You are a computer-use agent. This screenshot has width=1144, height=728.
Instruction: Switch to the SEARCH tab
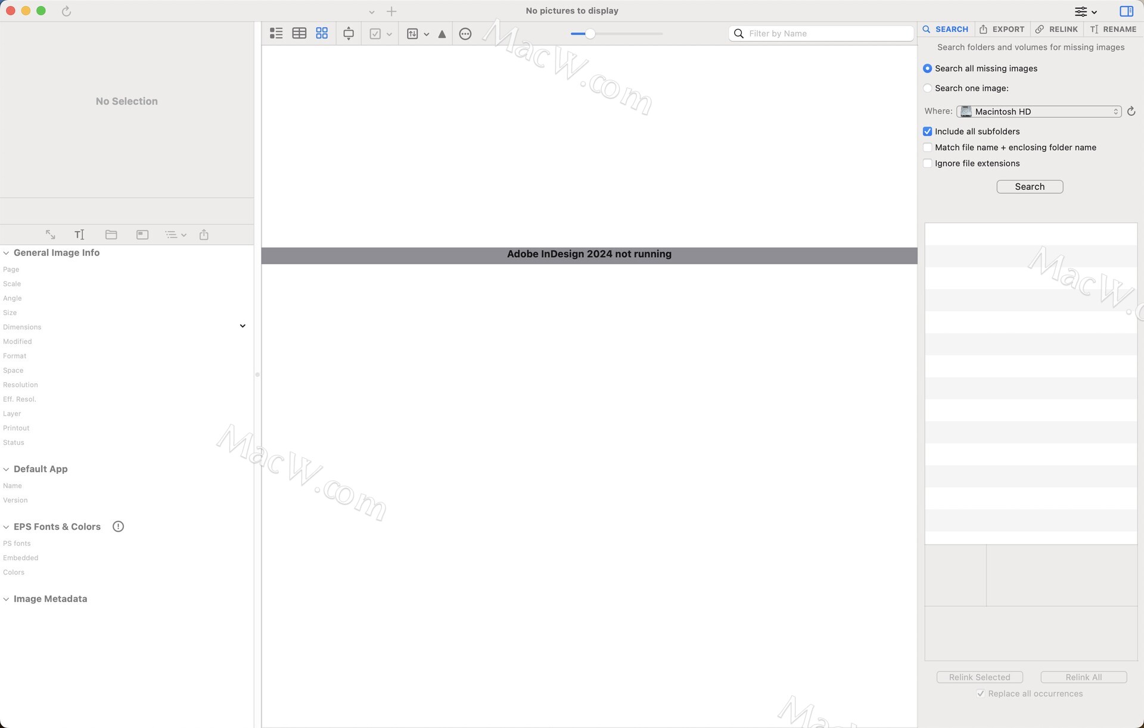945,29
